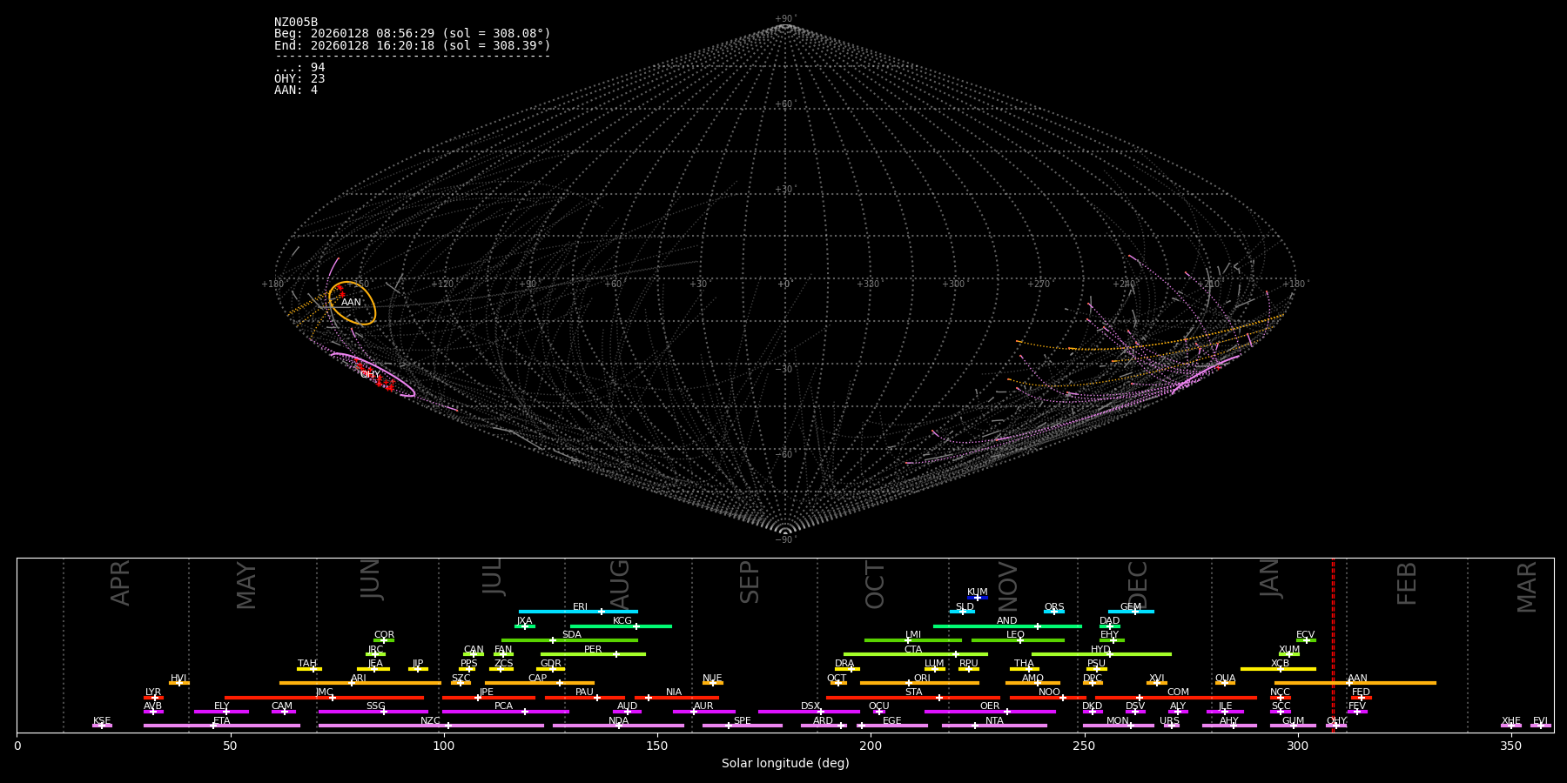1567x783 pixels.
Task: Click the orange ORI shower bar
Action: [x=919, y=683]
